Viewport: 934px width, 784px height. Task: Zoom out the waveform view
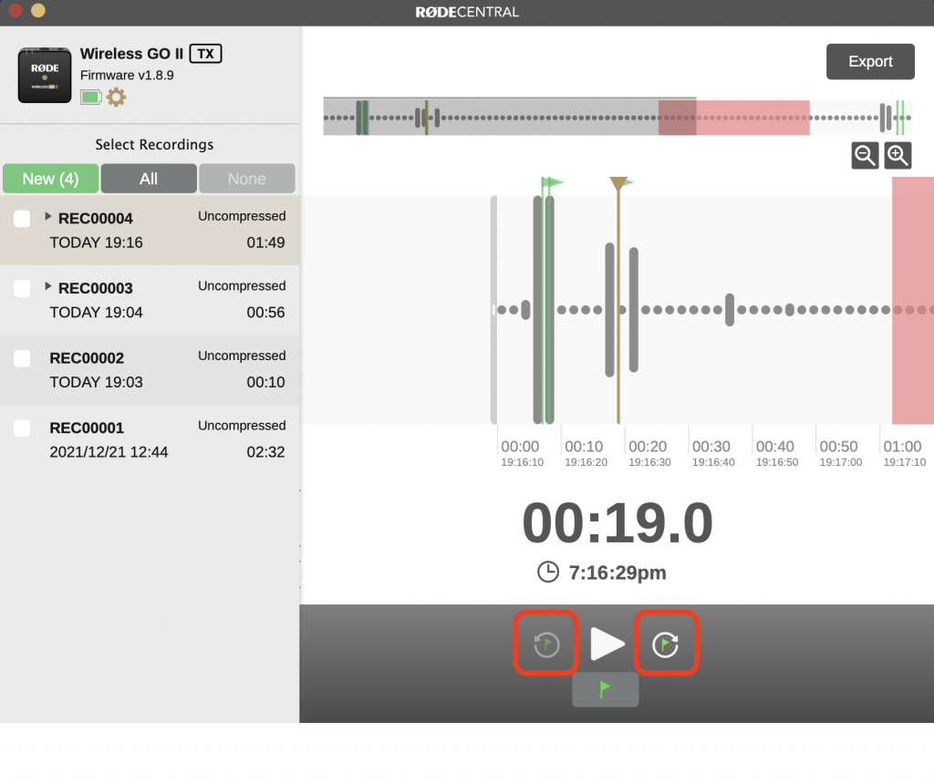865,156
